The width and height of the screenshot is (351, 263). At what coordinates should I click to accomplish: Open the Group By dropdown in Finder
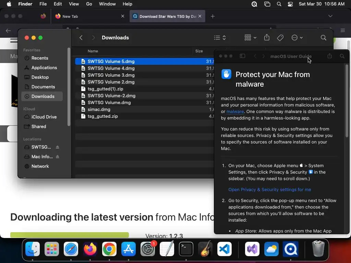250,38
